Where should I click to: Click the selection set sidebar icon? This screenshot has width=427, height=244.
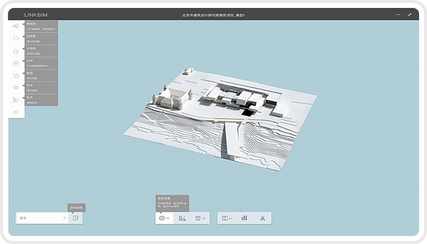[16, 38]
